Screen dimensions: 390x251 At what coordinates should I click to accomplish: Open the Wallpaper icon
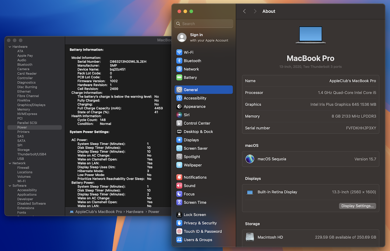tap(179, 165)
